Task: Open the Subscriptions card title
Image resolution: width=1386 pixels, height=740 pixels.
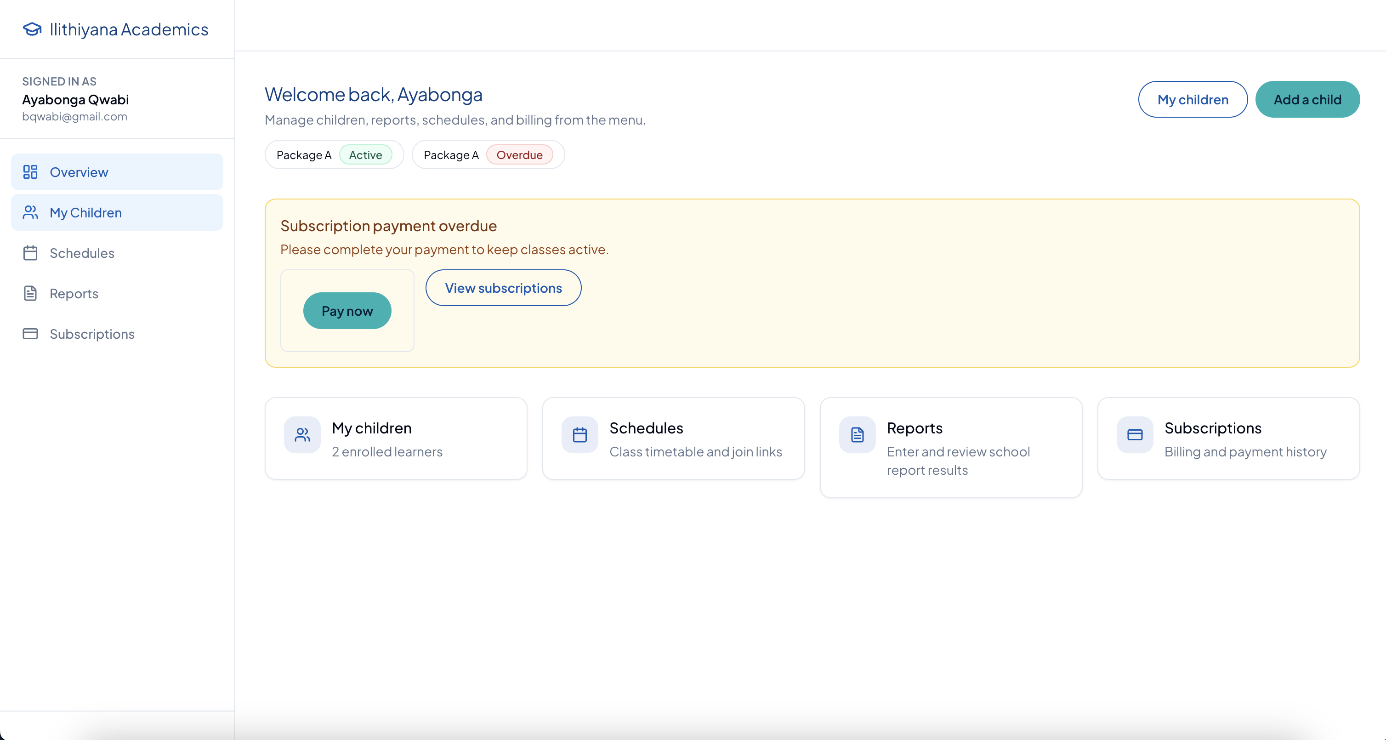Action: [1213, 428]
